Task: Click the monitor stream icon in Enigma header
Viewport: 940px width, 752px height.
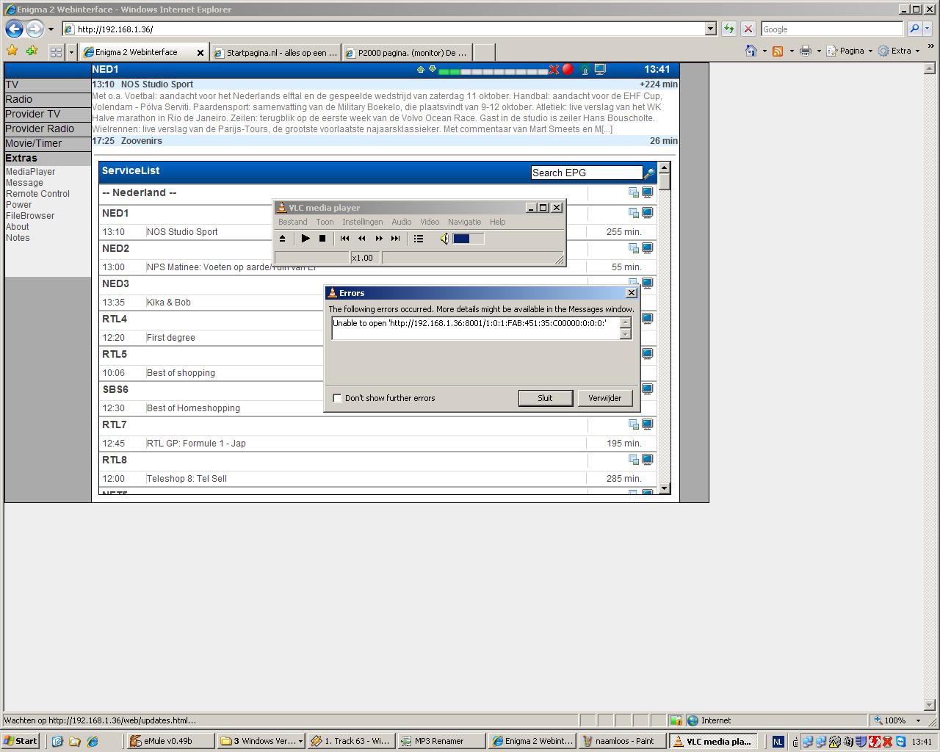Action: click(x=600, y=69)
